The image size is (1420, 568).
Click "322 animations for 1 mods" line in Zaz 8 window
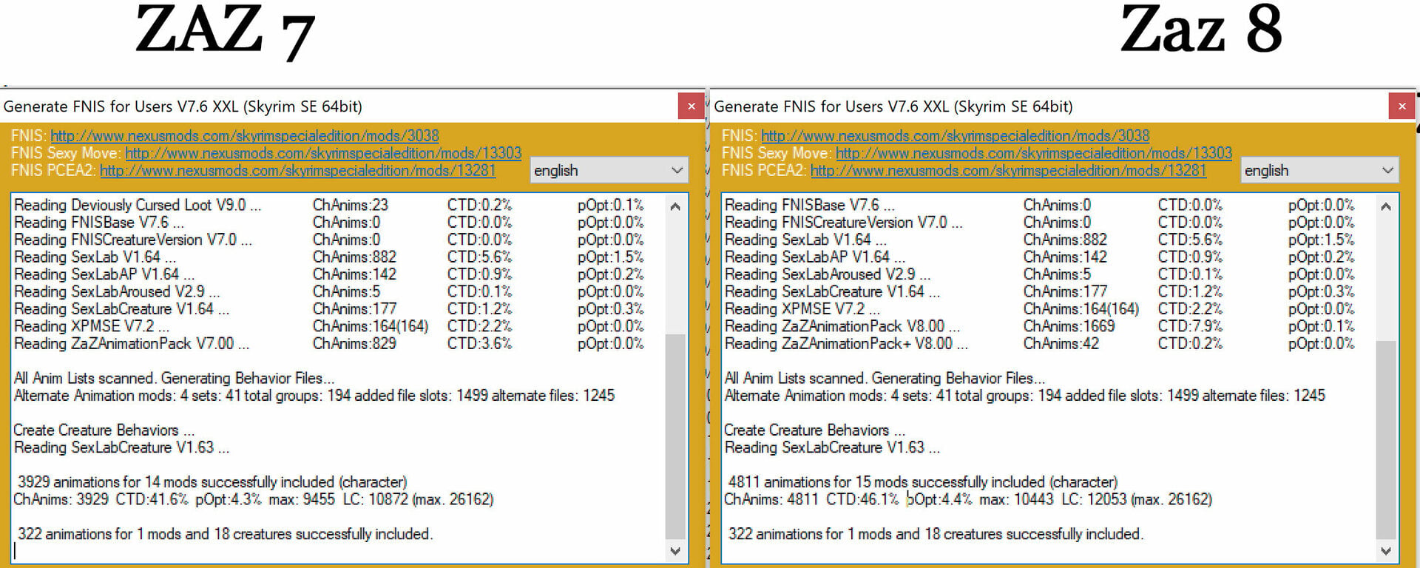coord(936,534)
